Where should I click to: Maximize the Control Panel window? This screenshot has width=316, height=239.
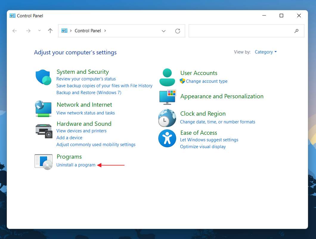click(281, 16)
